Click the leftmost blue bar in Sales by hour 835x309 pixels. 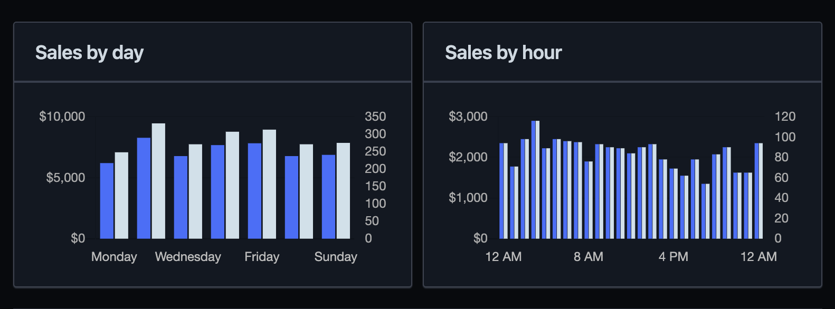click(x=501, y=191)
